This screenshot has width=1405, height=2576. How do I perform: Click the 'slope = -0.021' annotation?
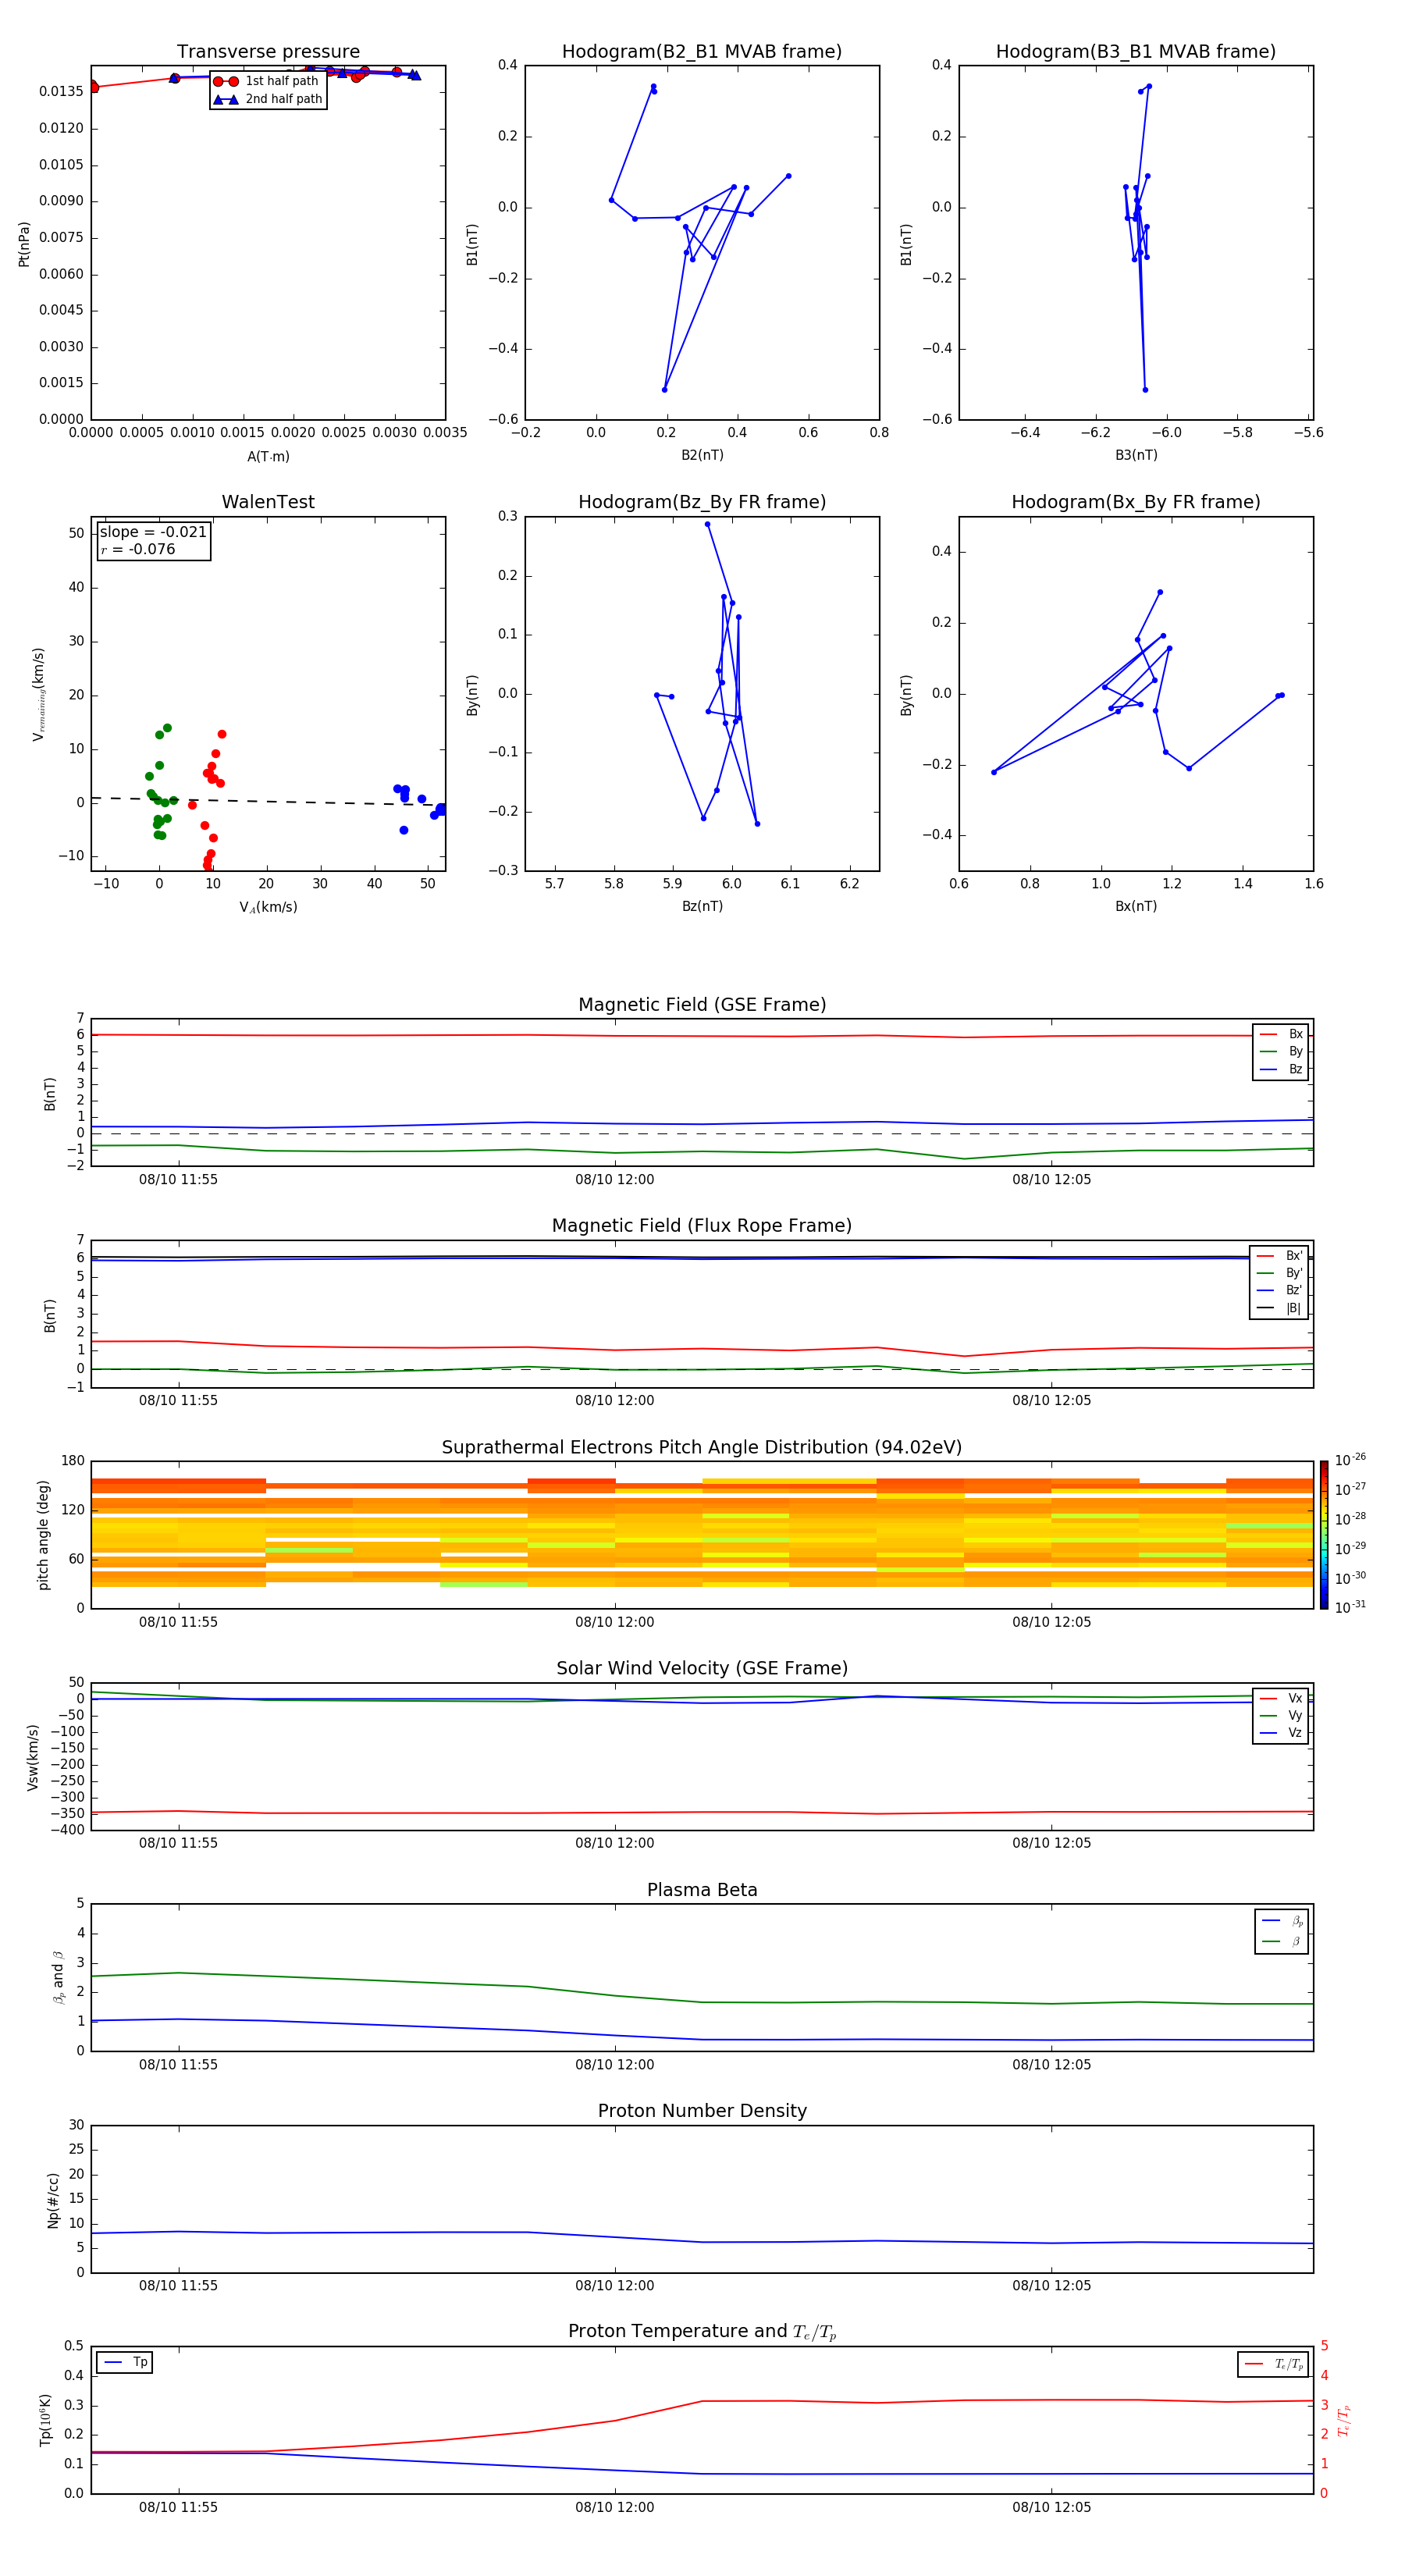click(x=153, y=532)
